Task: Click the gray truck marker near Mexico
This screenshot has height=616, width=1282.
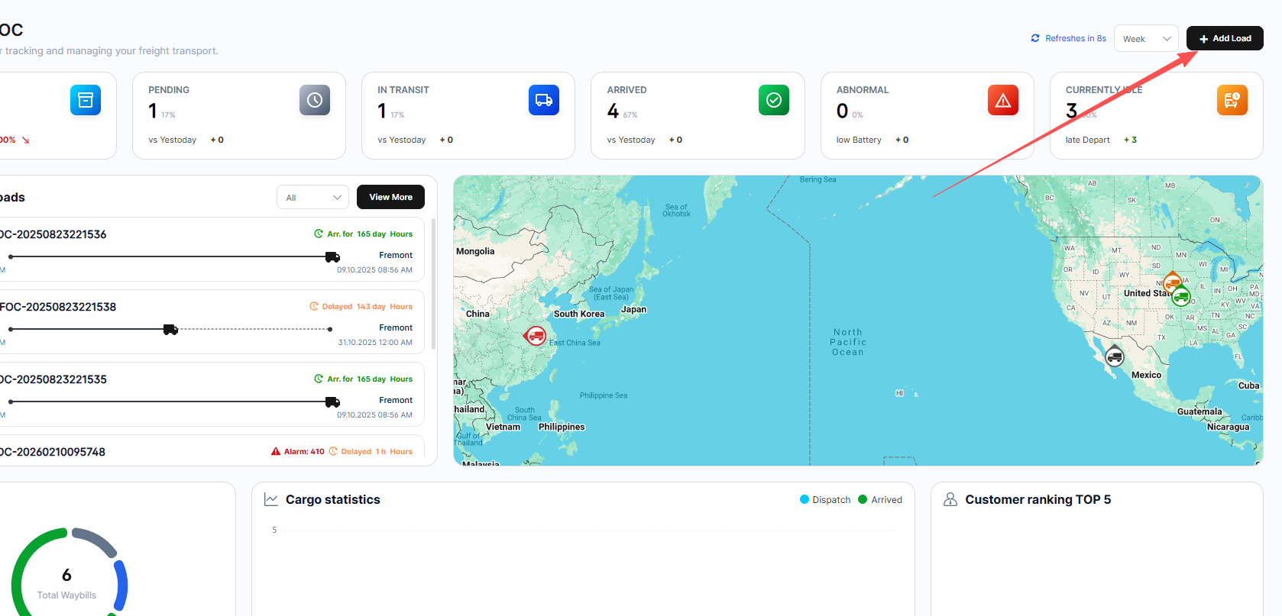Action: coord(1115,355)
